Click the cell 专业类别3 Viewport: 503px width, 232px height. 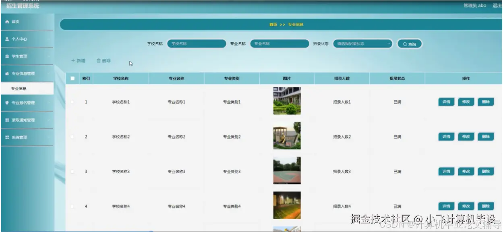coord(232,172)
